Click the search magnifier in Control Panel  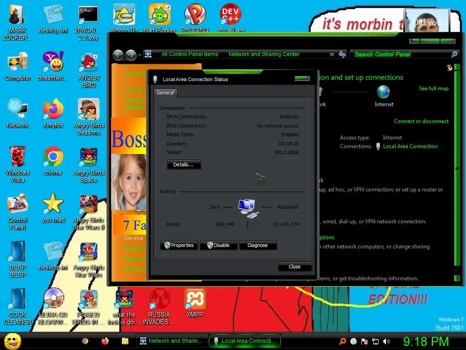pyautogui.click(x=455, y=54)
